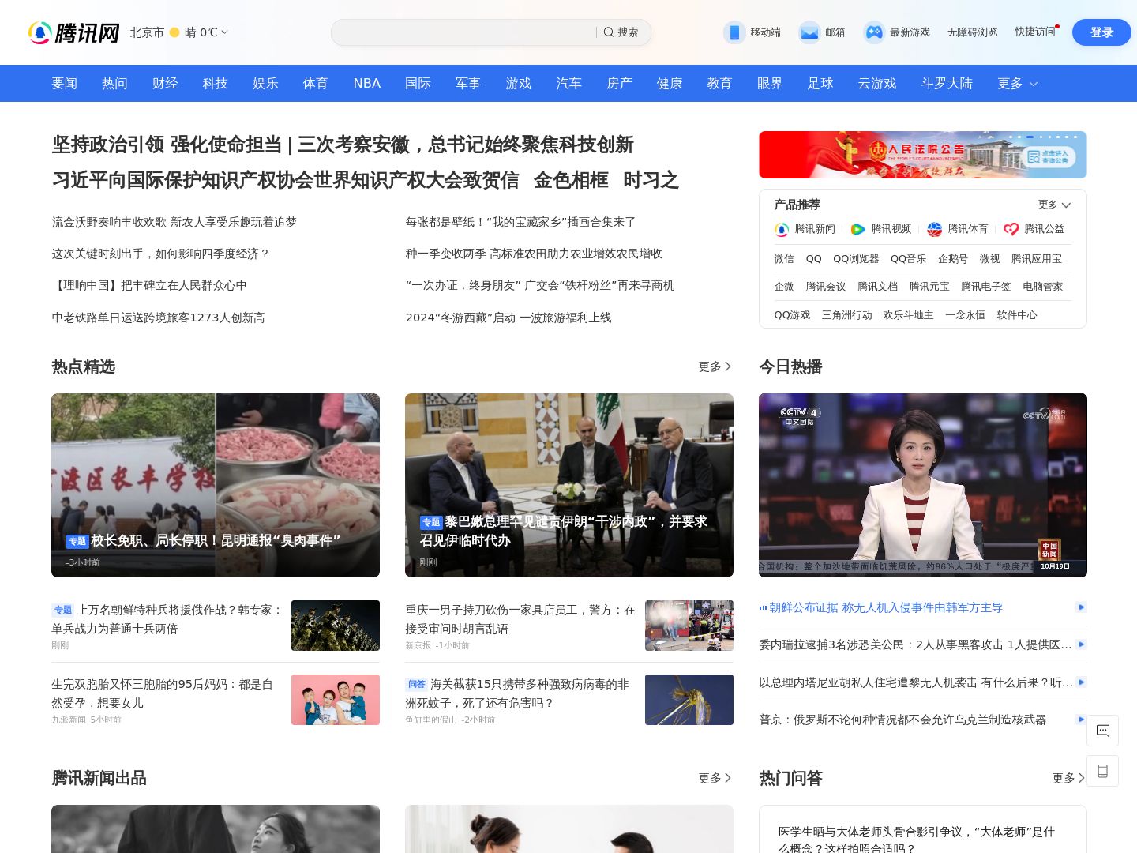1137x853 pixels.
Task: Open the 软件中心 product link
Action: (x=1017, y=315)
